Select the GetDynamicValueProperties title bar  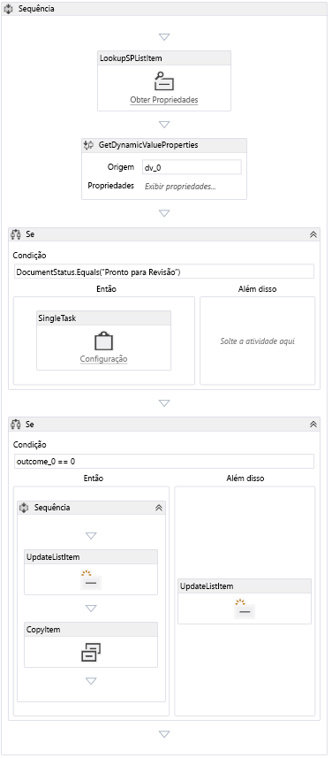coord(164,145)
